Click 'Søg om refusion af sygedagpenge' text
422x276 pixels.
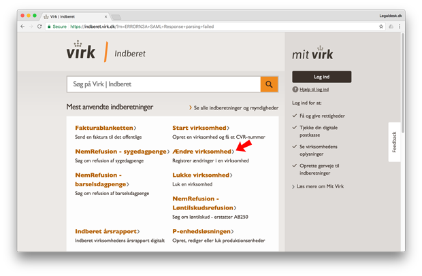pyautogui.click(x=110, y=160)
